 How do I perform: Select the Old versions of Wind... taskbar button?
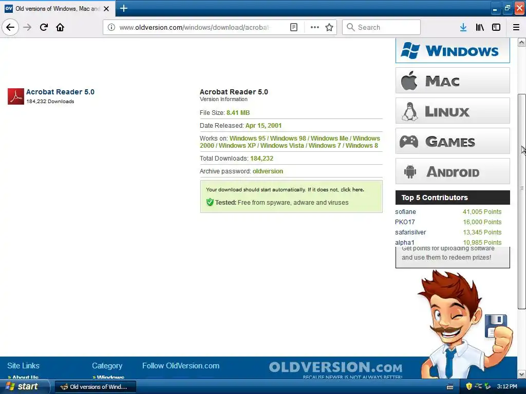tap(95, 387)
